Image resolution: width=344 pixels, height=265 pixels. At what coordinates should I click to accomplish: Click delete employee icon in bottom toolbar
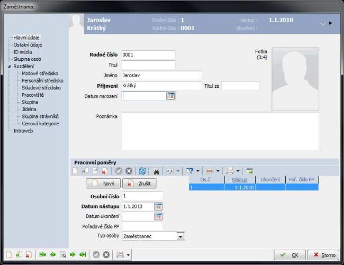tap(29, 255)
